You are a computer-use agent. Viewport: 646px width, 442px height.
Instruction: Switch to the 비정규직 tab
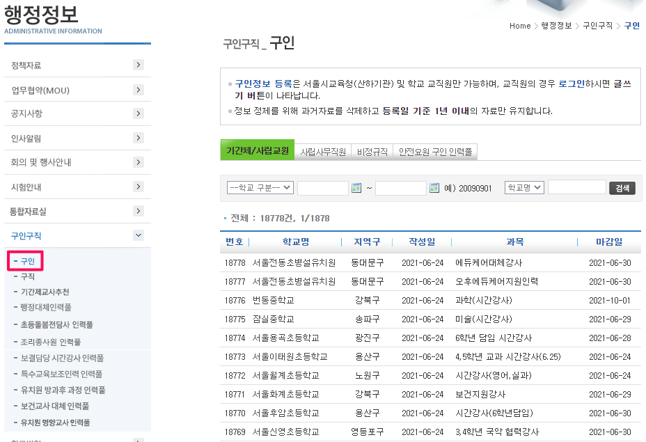tap(372, 150)
